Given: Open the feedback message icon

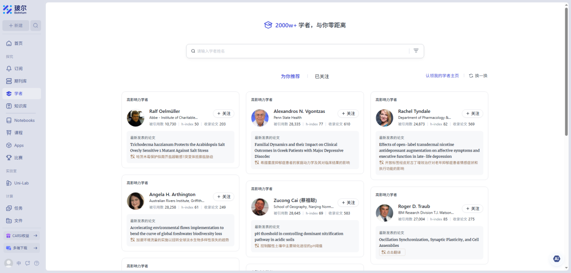Looking at the screenshot, I should pos(27,263).
